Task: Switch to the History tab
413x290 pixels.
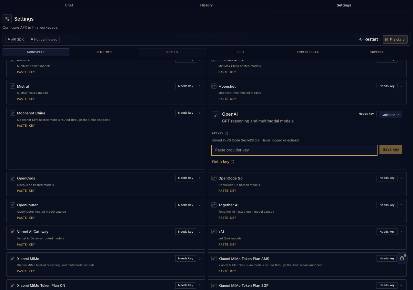Action: click(x=206, y=5)
